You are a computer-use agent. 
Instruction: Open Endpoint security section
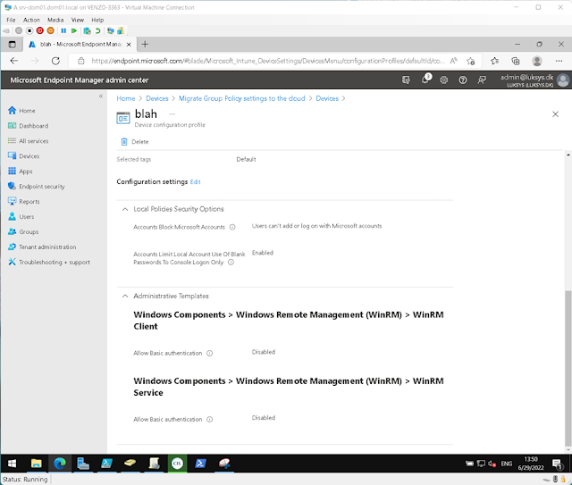click(x=42, y=187)
